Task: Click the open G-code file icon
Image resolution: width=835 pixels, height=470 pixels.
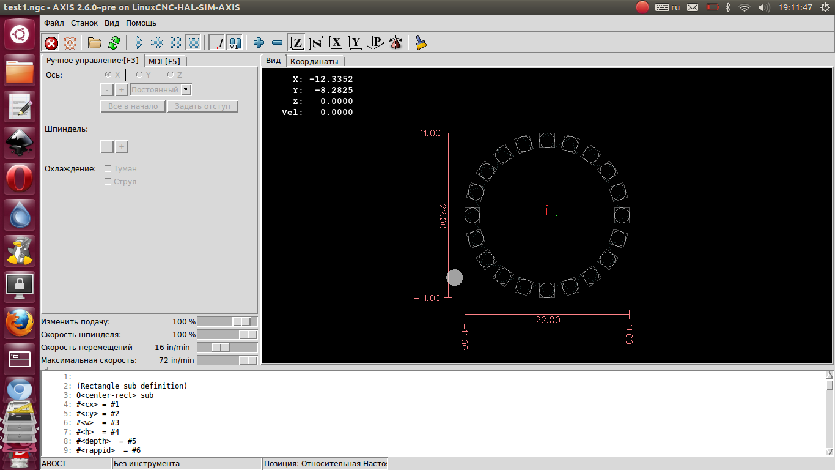Action: [94, 43]
